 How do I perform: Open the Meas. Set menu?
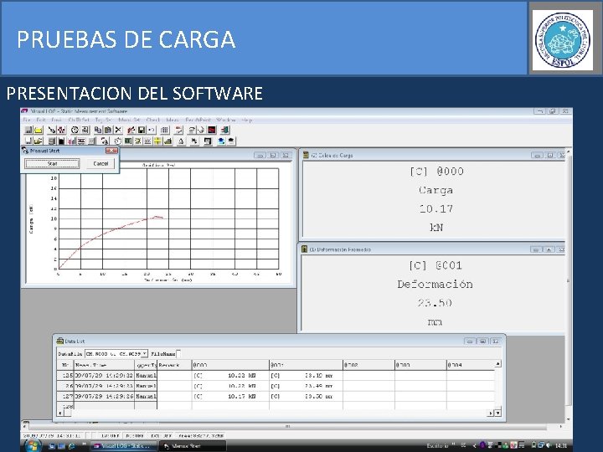[129, 120]
